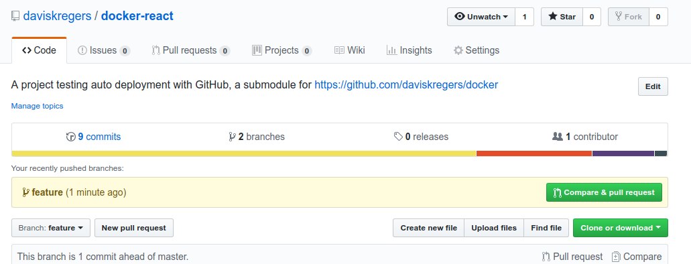The height and width of the screenshot is (264, 691).
Task: Open Clone or download dropdown
Action: pyautogui.click(x=621, y=228)
